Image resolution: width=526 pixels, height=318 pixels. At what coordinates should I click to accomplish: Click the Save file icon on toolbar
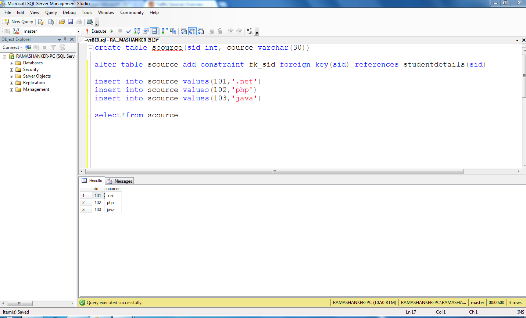coord(70,21)
